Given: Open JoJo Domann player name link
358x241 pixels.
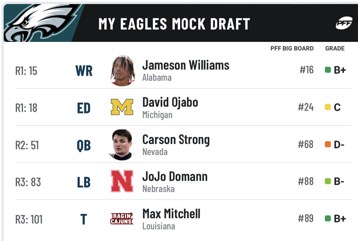Looking at the screenshot, I should [175, 176].
